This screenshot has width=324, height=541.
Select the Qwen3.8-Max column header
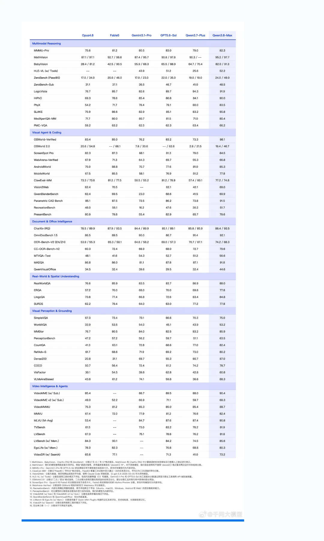[222, 35]
